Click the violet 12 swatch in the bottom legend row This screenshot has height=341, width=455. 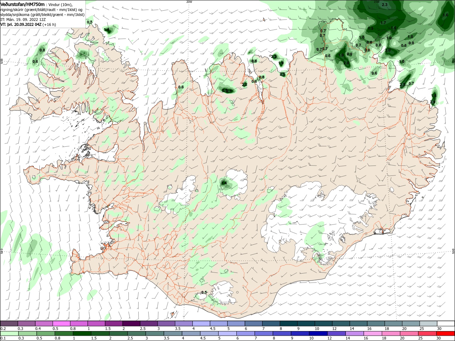(x=336, y=334)
